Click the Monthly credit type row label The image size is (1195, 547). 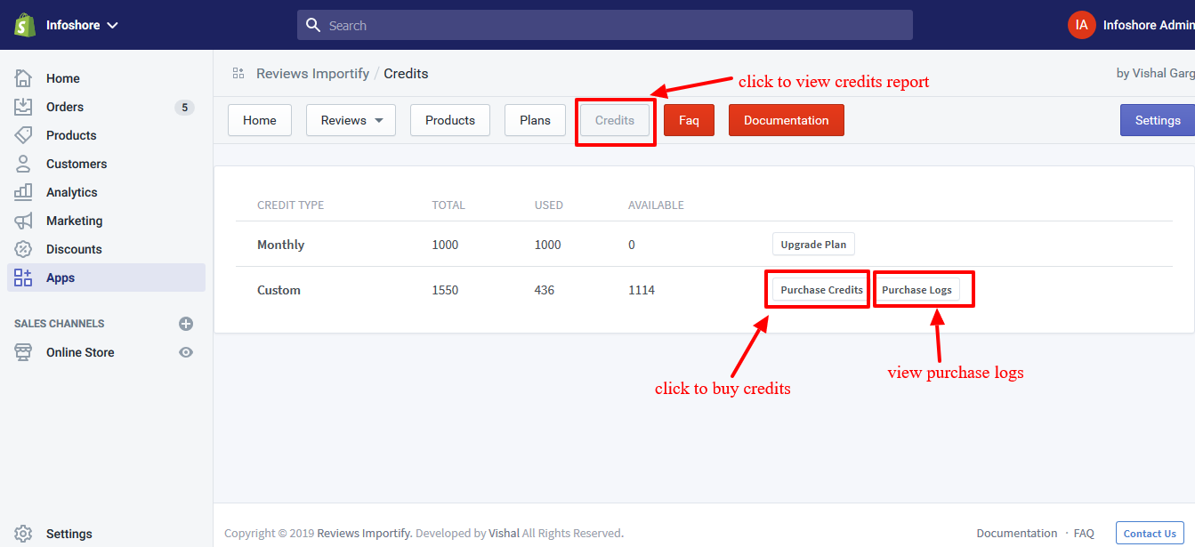pyautogui.click(x=280, y=245)
